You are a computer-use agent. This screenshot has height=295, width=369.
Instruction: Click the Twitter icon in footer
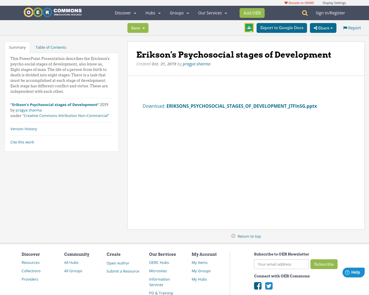pos(269,286)
